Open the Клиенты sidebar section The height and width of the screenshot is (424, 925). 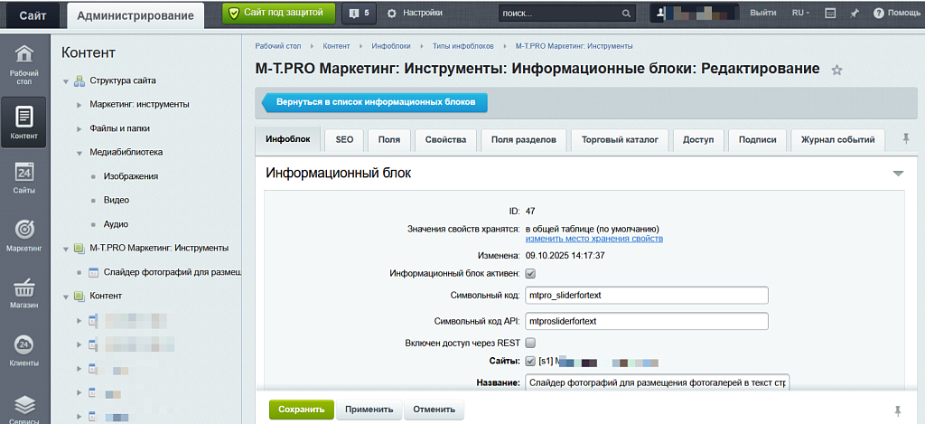(24, 351)
